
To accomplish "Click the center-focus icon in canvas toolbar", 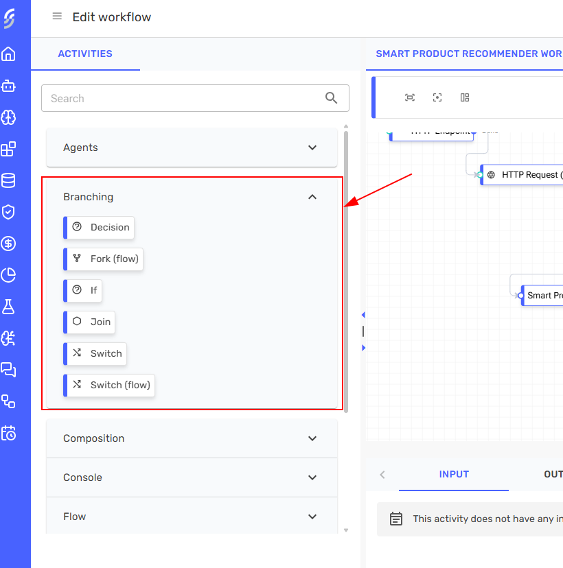I will point(437,97).
